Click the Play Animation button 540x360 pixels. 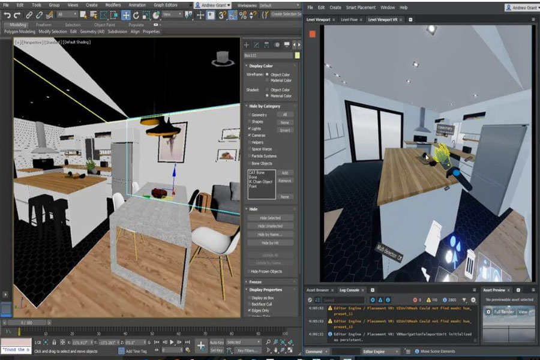[172, 342]
